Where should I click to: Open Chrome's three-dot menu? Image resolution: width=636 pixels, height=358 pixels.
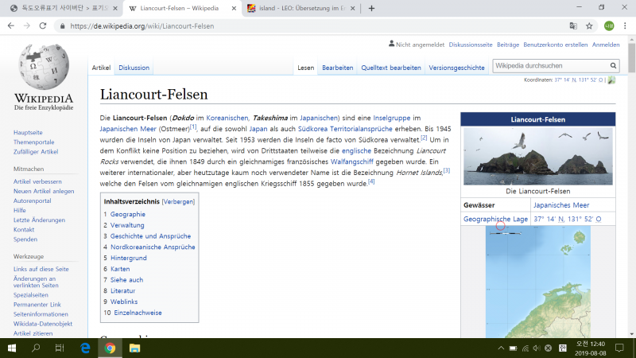625,25
